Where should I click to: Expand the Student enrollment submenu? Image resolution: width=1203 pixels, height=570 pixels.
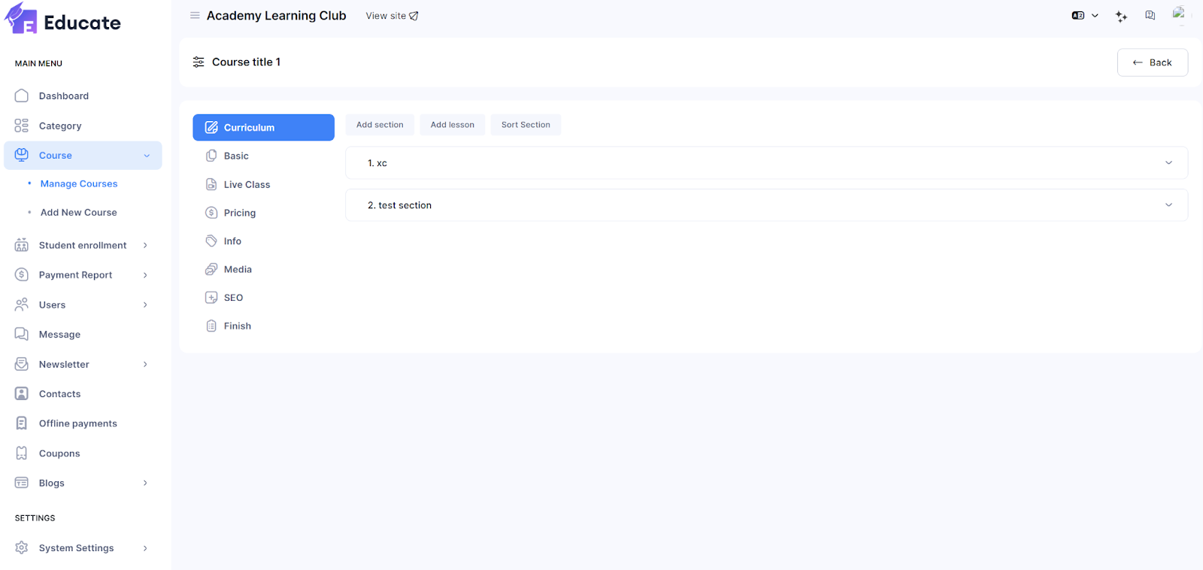[x=82, y=245]
